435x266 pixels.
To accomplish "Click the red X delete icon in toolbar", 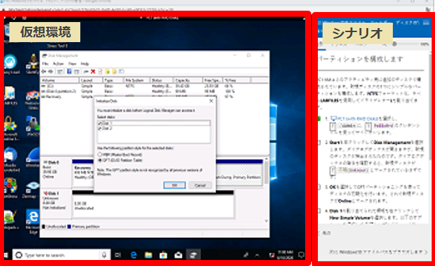I will (93, 72).
